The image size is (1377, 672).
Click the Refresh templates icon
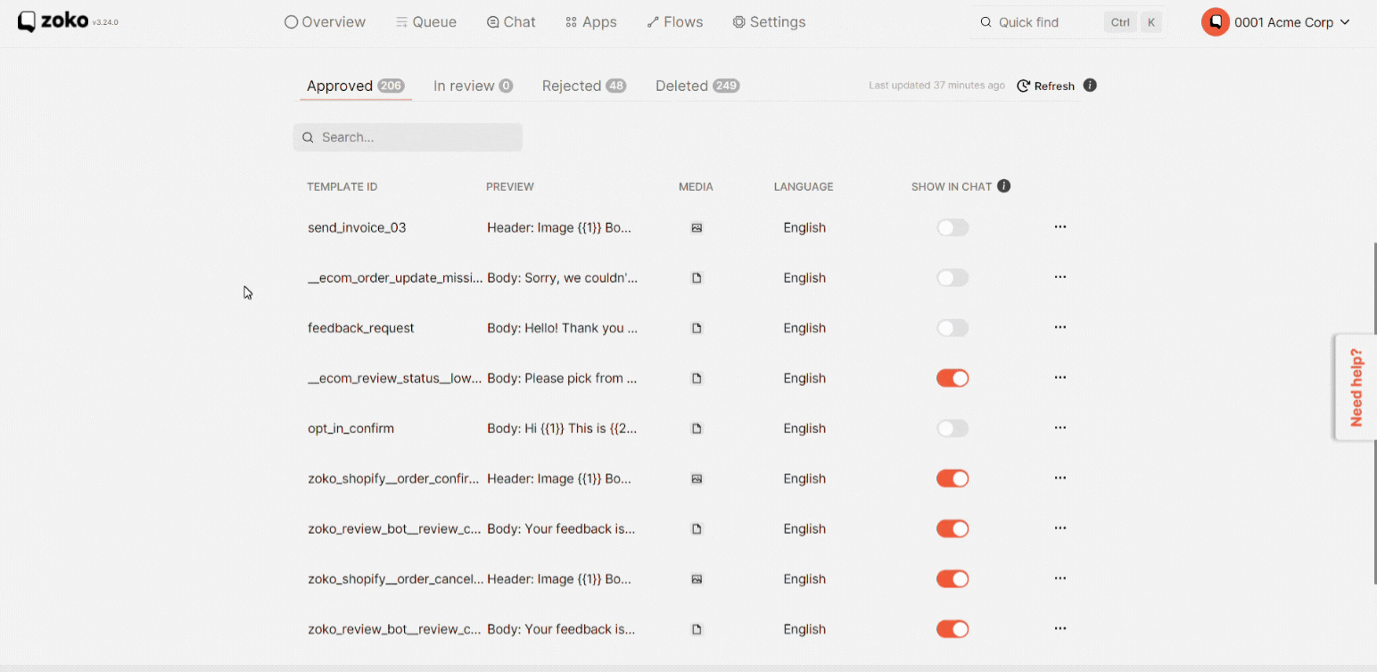pyautogui.click(x=1024, y=86)
